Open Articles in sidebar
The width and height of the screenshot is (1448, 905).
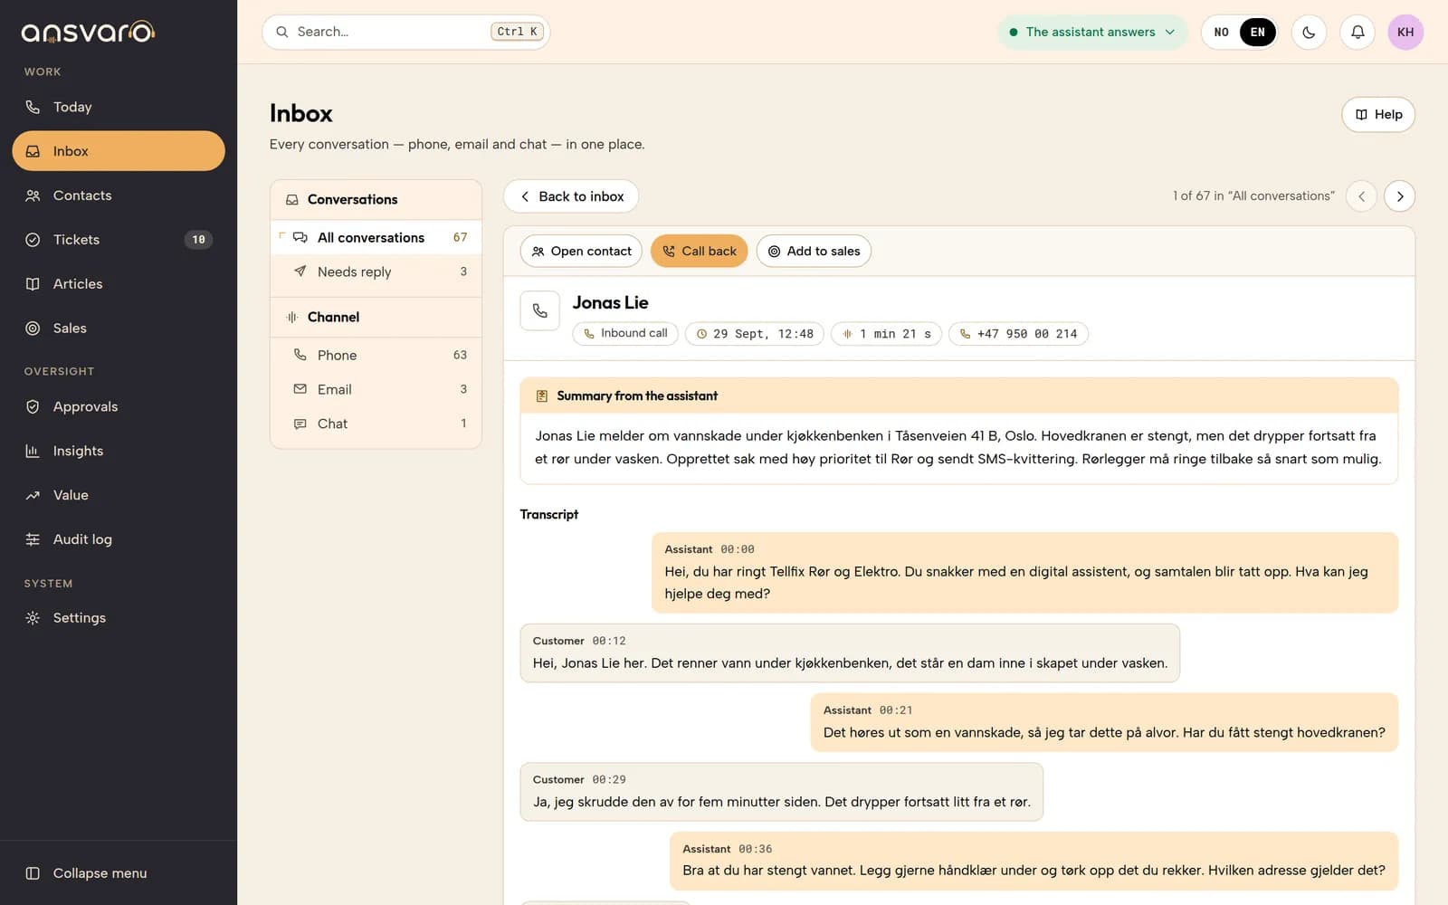[119, 284]
